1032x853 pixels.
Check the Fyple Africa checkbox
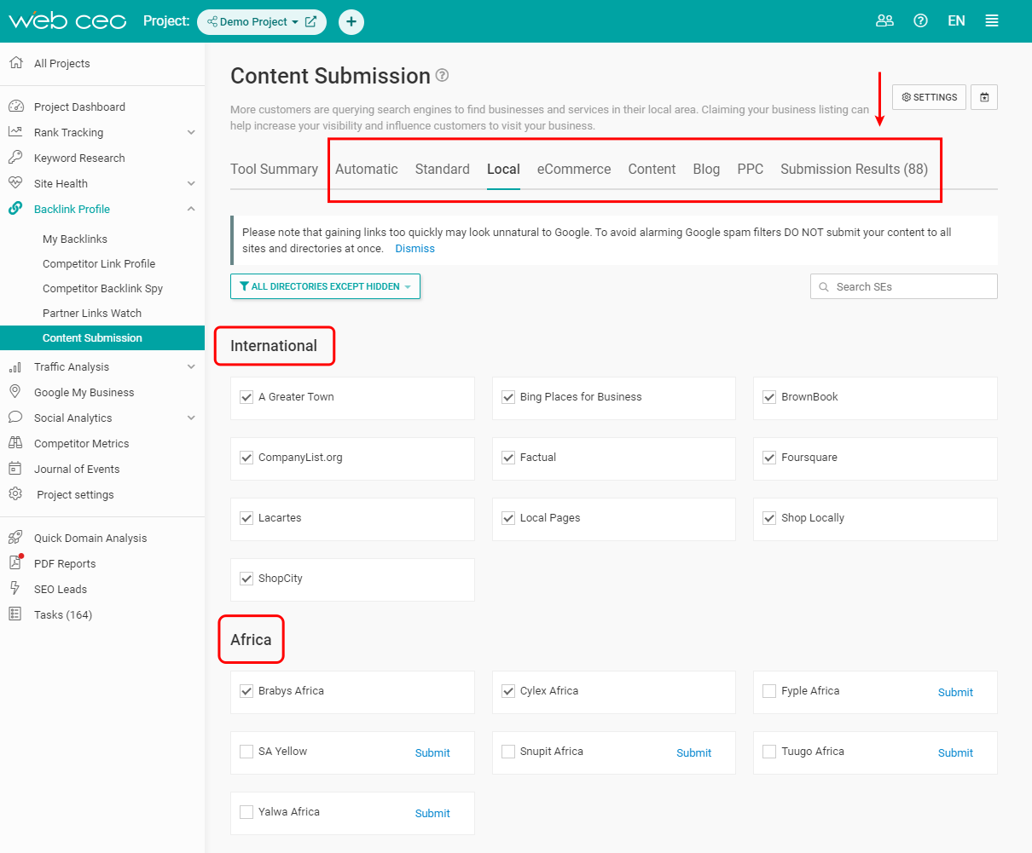point(769,691)
